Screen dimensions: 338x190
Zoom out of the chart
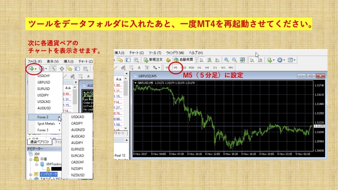234,60
